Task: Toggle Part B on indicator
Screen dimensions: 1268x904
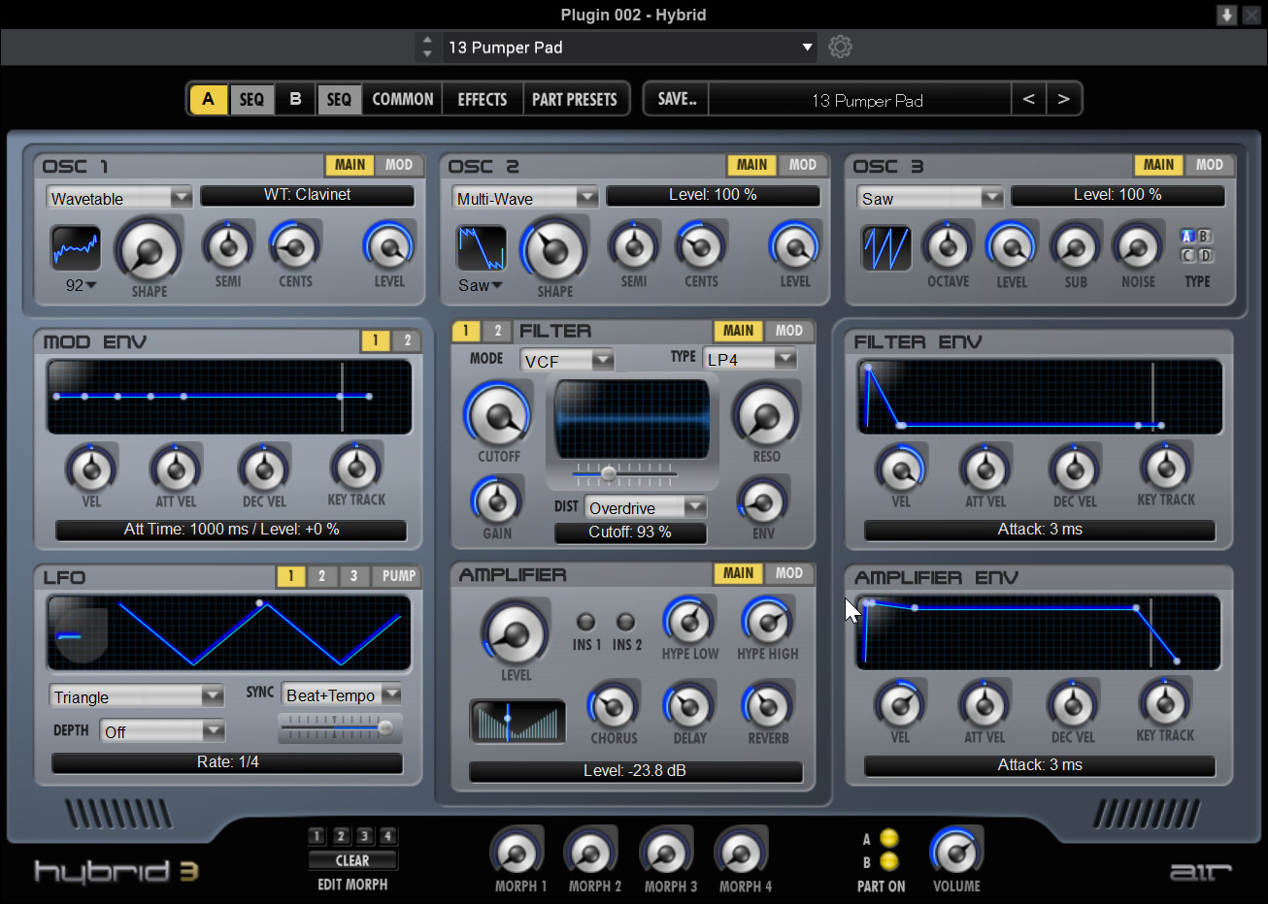Action: (888, 861)
